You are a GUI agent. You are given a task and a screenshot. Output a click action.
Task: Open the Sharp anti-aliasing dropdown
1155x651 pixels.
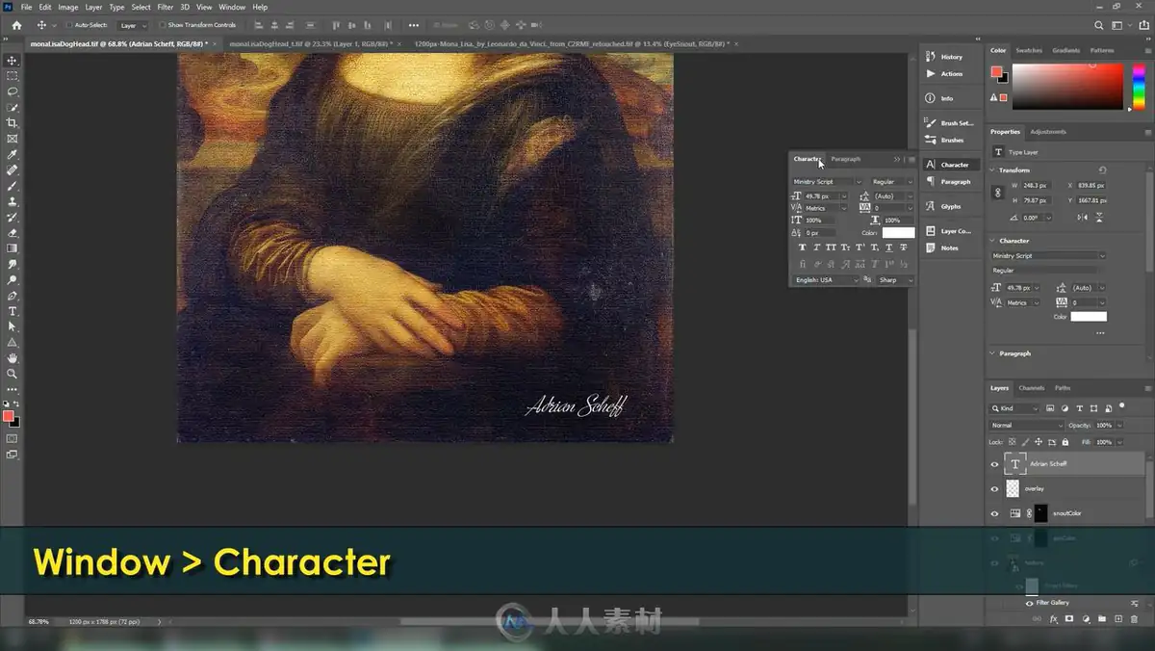click(x=895, y=280)
